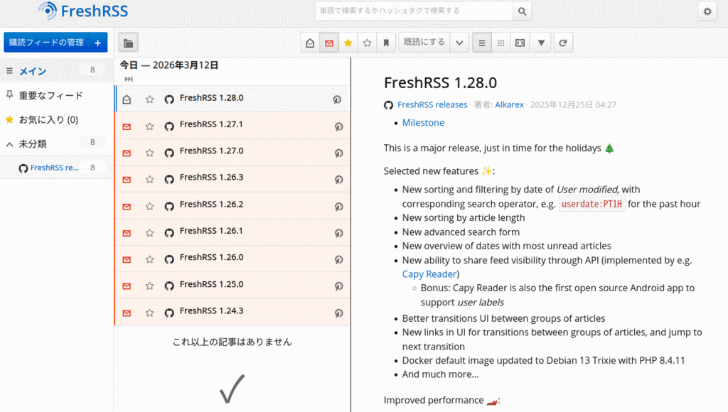Open the settings gear menu
Viewport: 728px width, 412px height.
pos(707,11)
